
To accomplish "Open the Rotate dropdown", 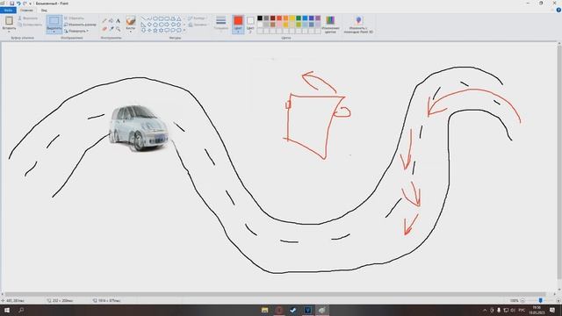I will (x=76, y=31).
